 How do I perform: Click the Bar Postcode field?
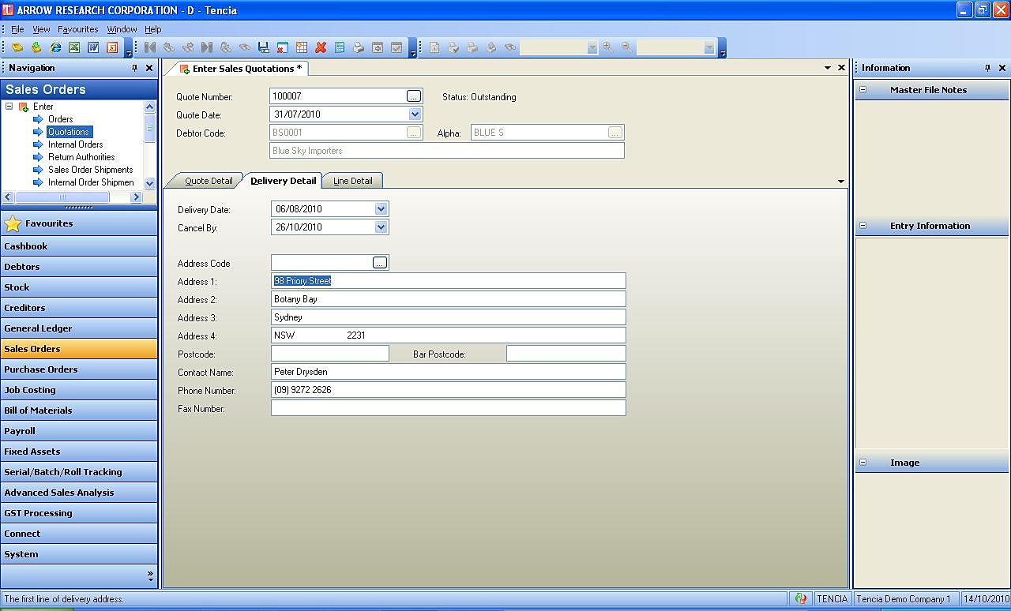(566, 354)
